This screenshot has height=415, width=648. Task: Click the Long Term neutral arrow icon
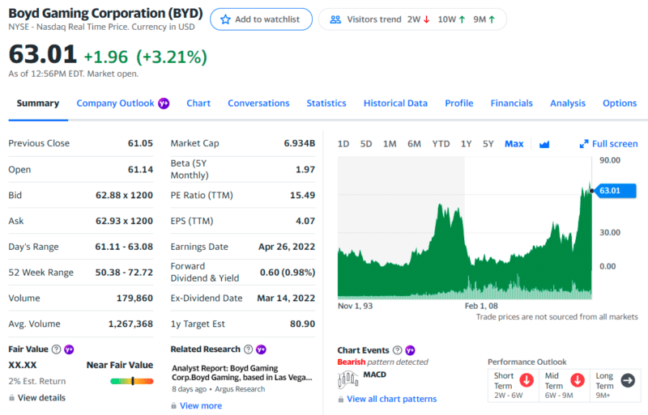point(629,380)
